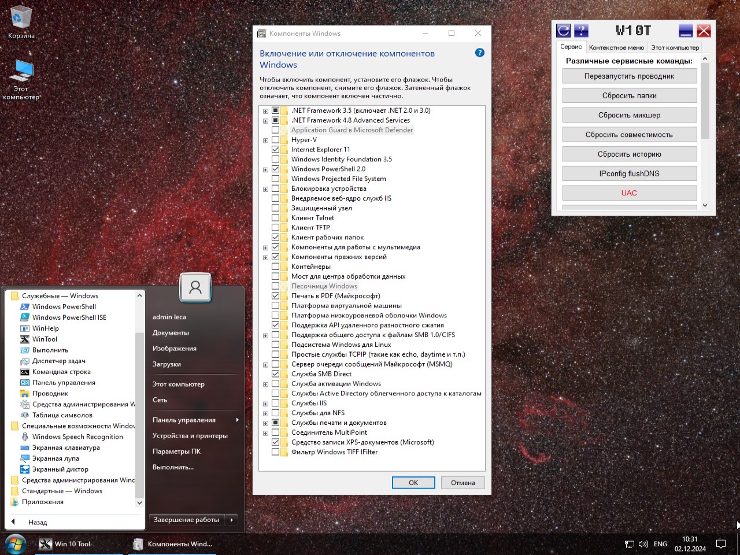Click the blue help icon in Windows Features

click(479, 53)
